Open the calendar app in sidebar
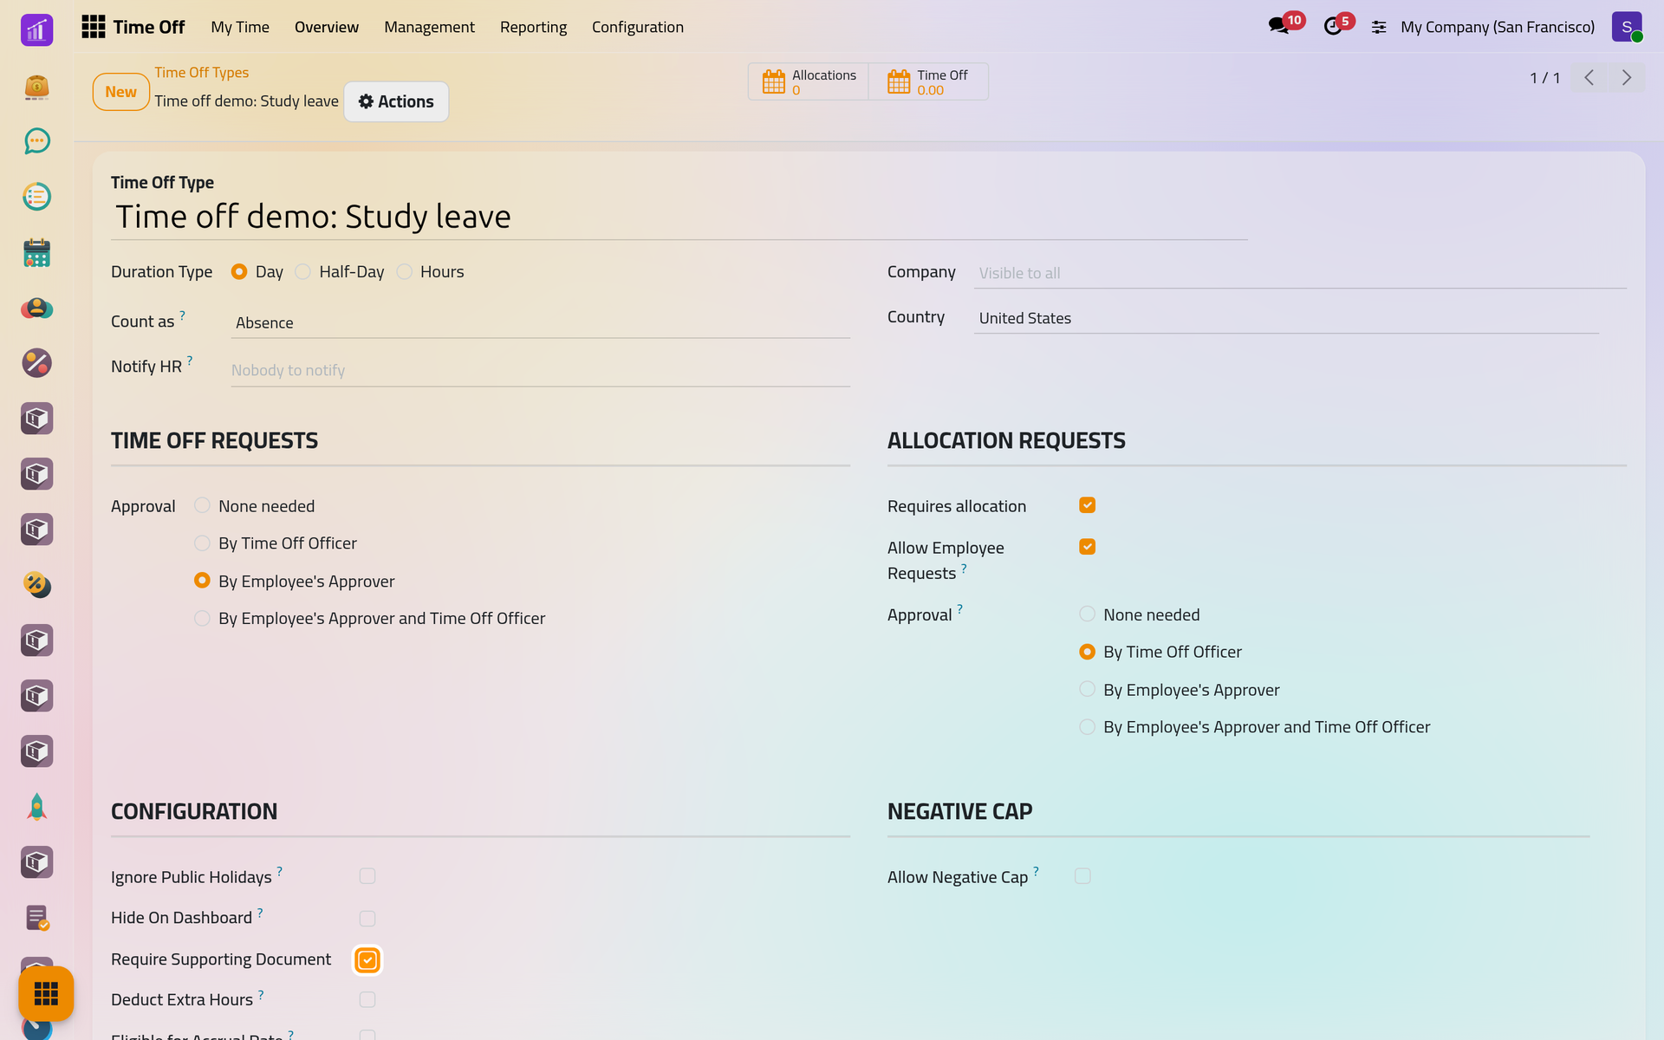Image resolution: width=1664 pixels, height=1040 pixels. (36, 252)
